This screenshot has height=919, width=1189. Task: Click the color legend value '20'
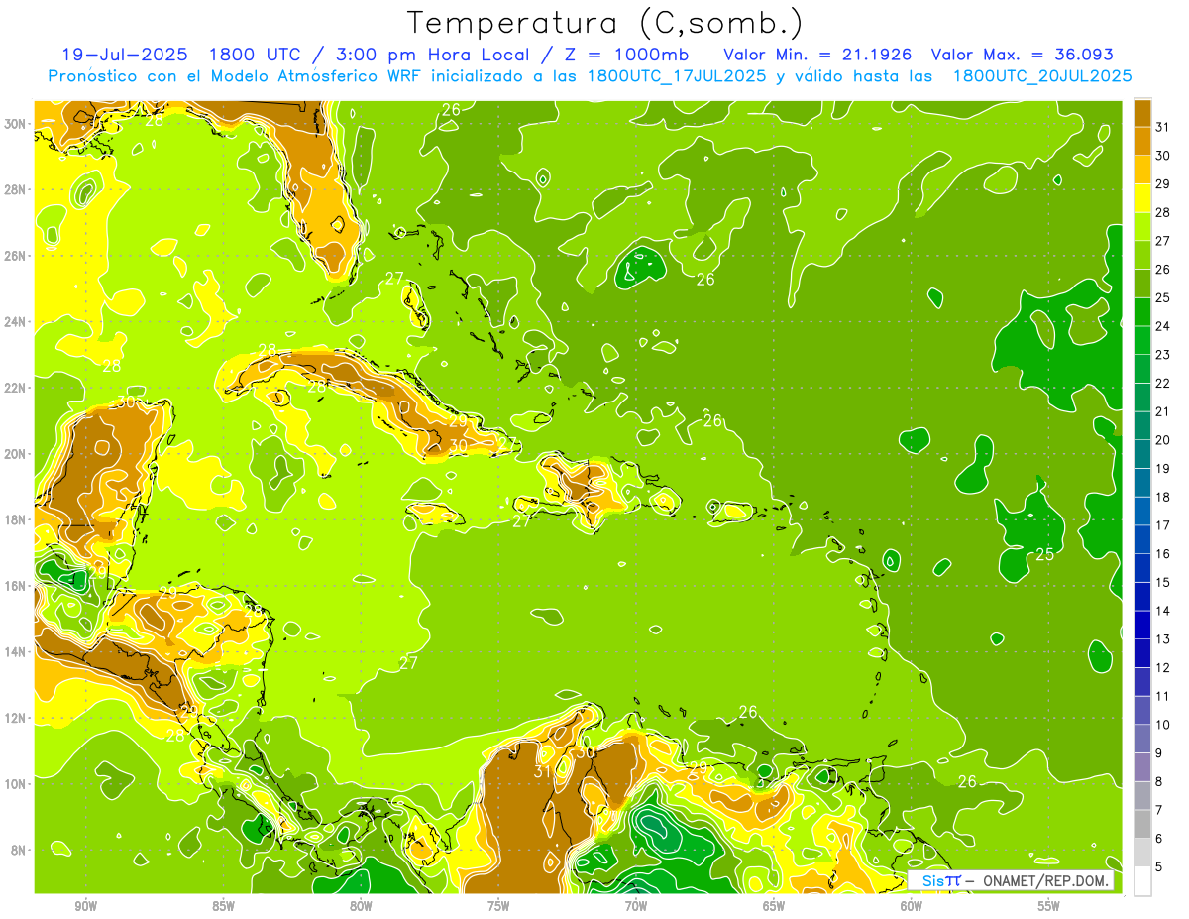1163,440
